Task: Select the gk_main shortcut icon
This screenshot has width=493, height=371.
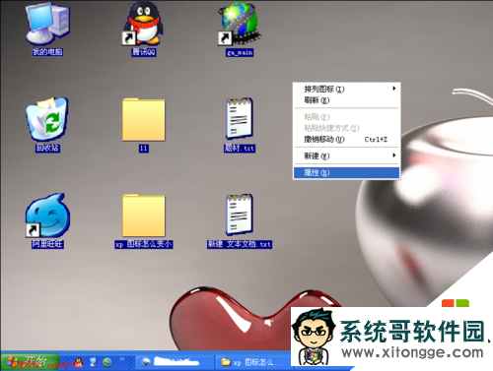Action: [240, 24]
